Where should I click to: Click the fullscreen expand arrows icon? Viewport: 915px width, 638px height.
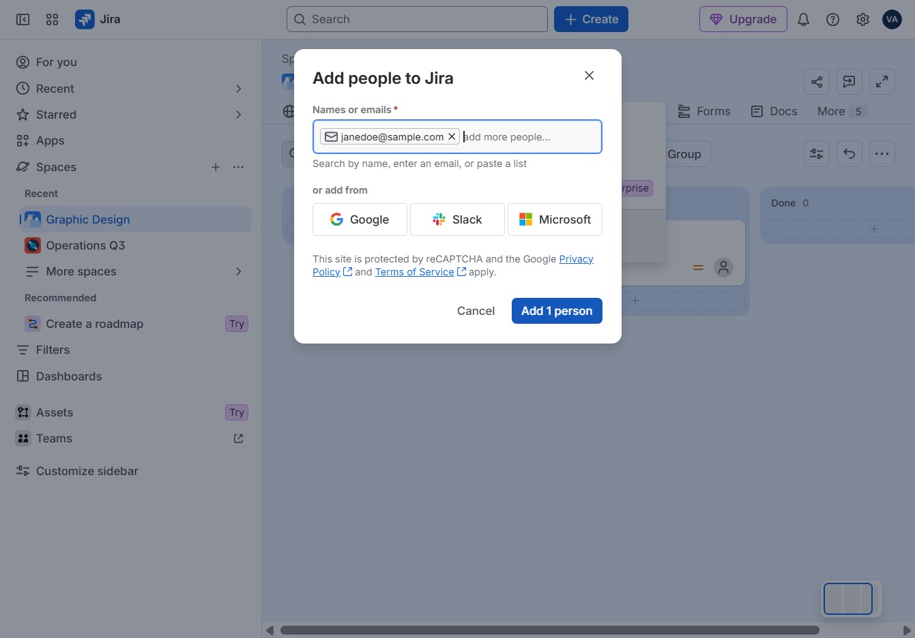click(x=882, y=82)
